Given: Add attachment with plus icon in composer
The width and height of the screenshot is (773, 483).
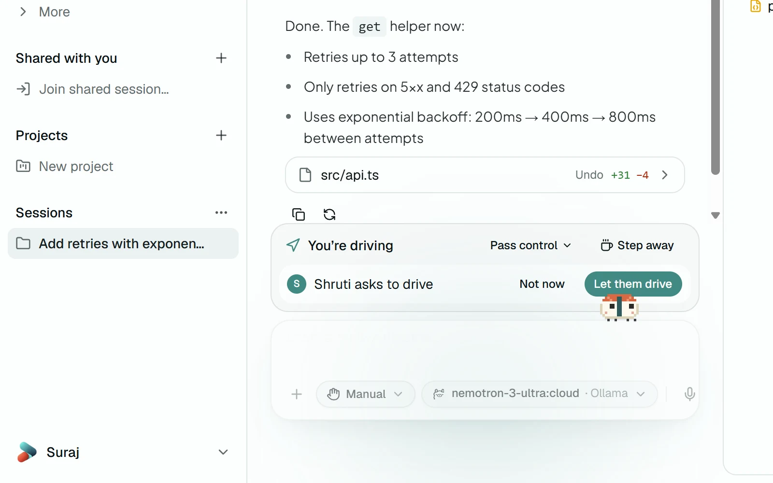Looking at the screenshot, I should 297,394.
